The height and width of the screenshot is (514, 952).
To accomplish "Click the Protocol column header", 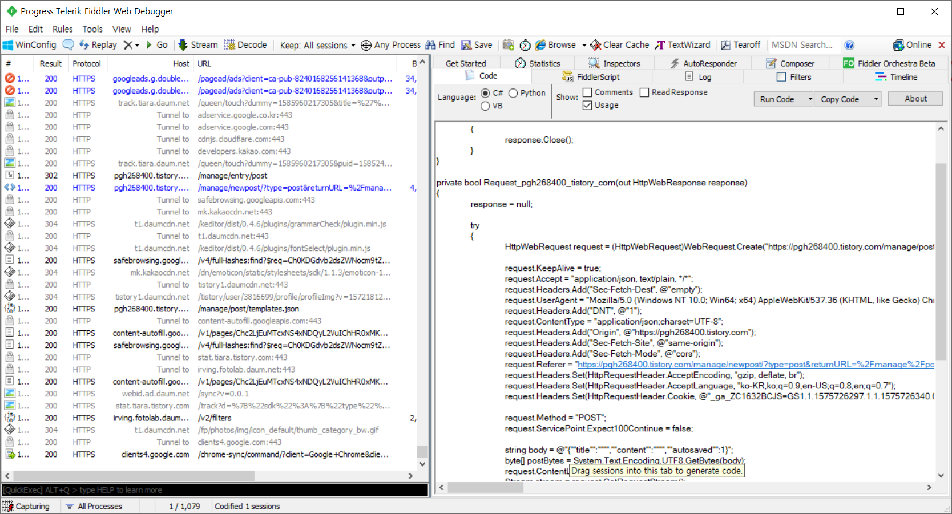I will click(x=87, y=63).
